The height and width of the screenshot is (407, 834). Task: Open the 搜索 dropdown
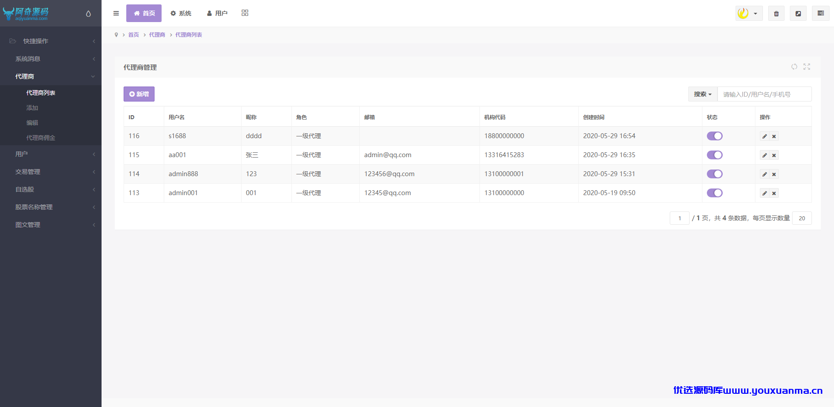[x=703, y=94]
